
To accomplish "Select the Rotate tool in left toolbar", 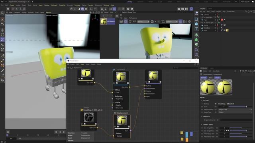I will [2, 35].
